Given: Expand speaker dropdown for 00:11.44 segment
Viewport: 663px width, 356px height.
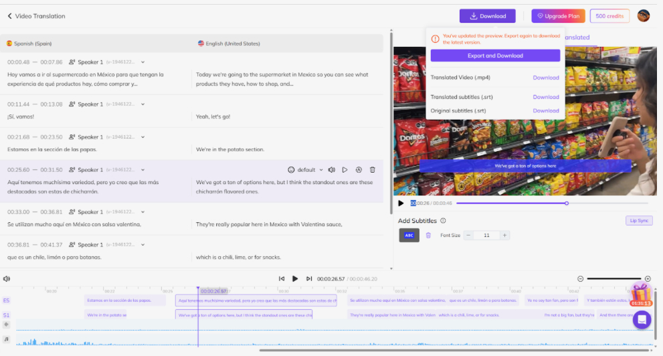Looking at the screenshot, I should pos(143,104).
